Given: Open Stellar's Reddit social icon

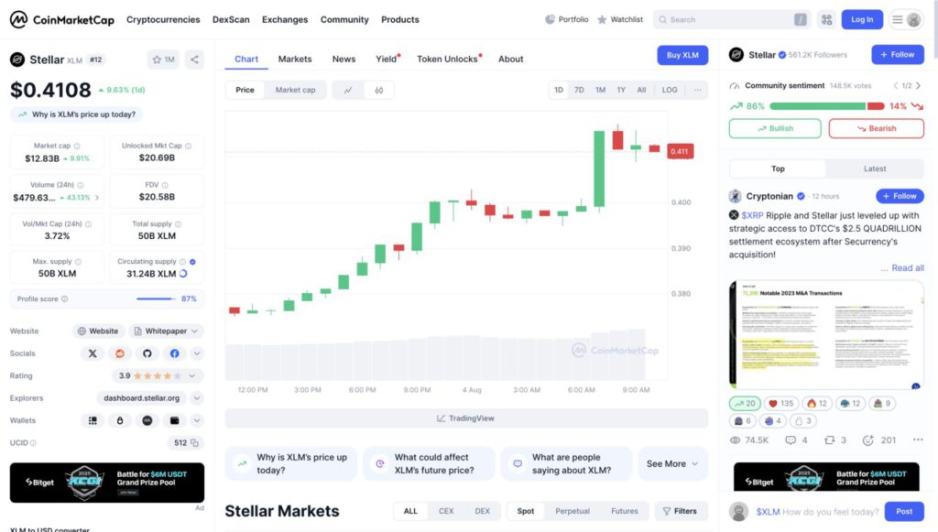Looking at the screenshot, I should (x=119, y=353).
